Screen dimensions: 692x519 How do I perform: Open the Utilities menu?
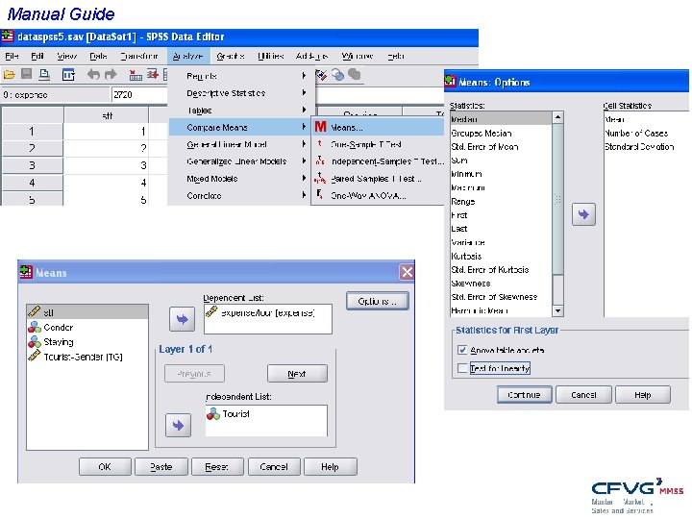270,56
